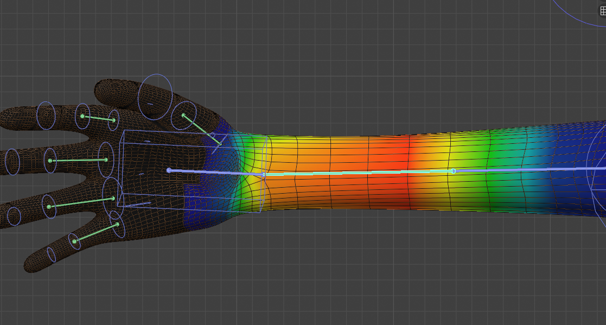Click the wrist joint on the arm bone
This screenshot has width=606, height=325.
[x=264, y=175]
